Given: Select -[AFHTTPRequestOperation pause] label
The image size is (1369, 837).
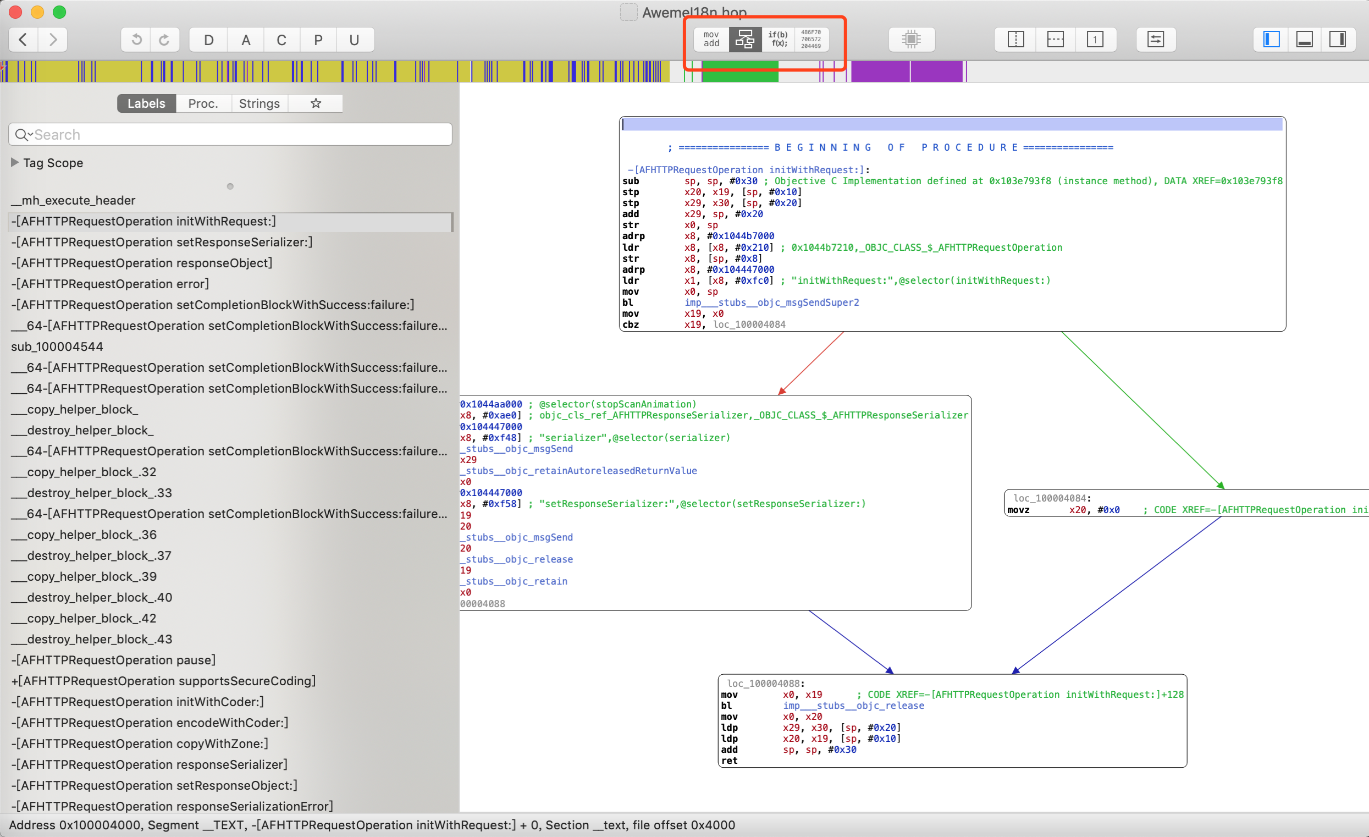Looking at the screenshot, I should coord(113,660).
